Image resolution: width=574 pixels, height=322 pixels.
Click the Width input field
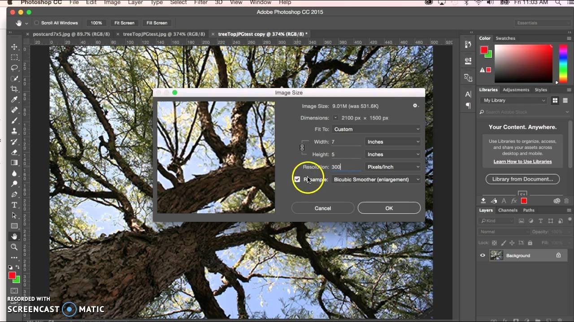tap(346, 142)
